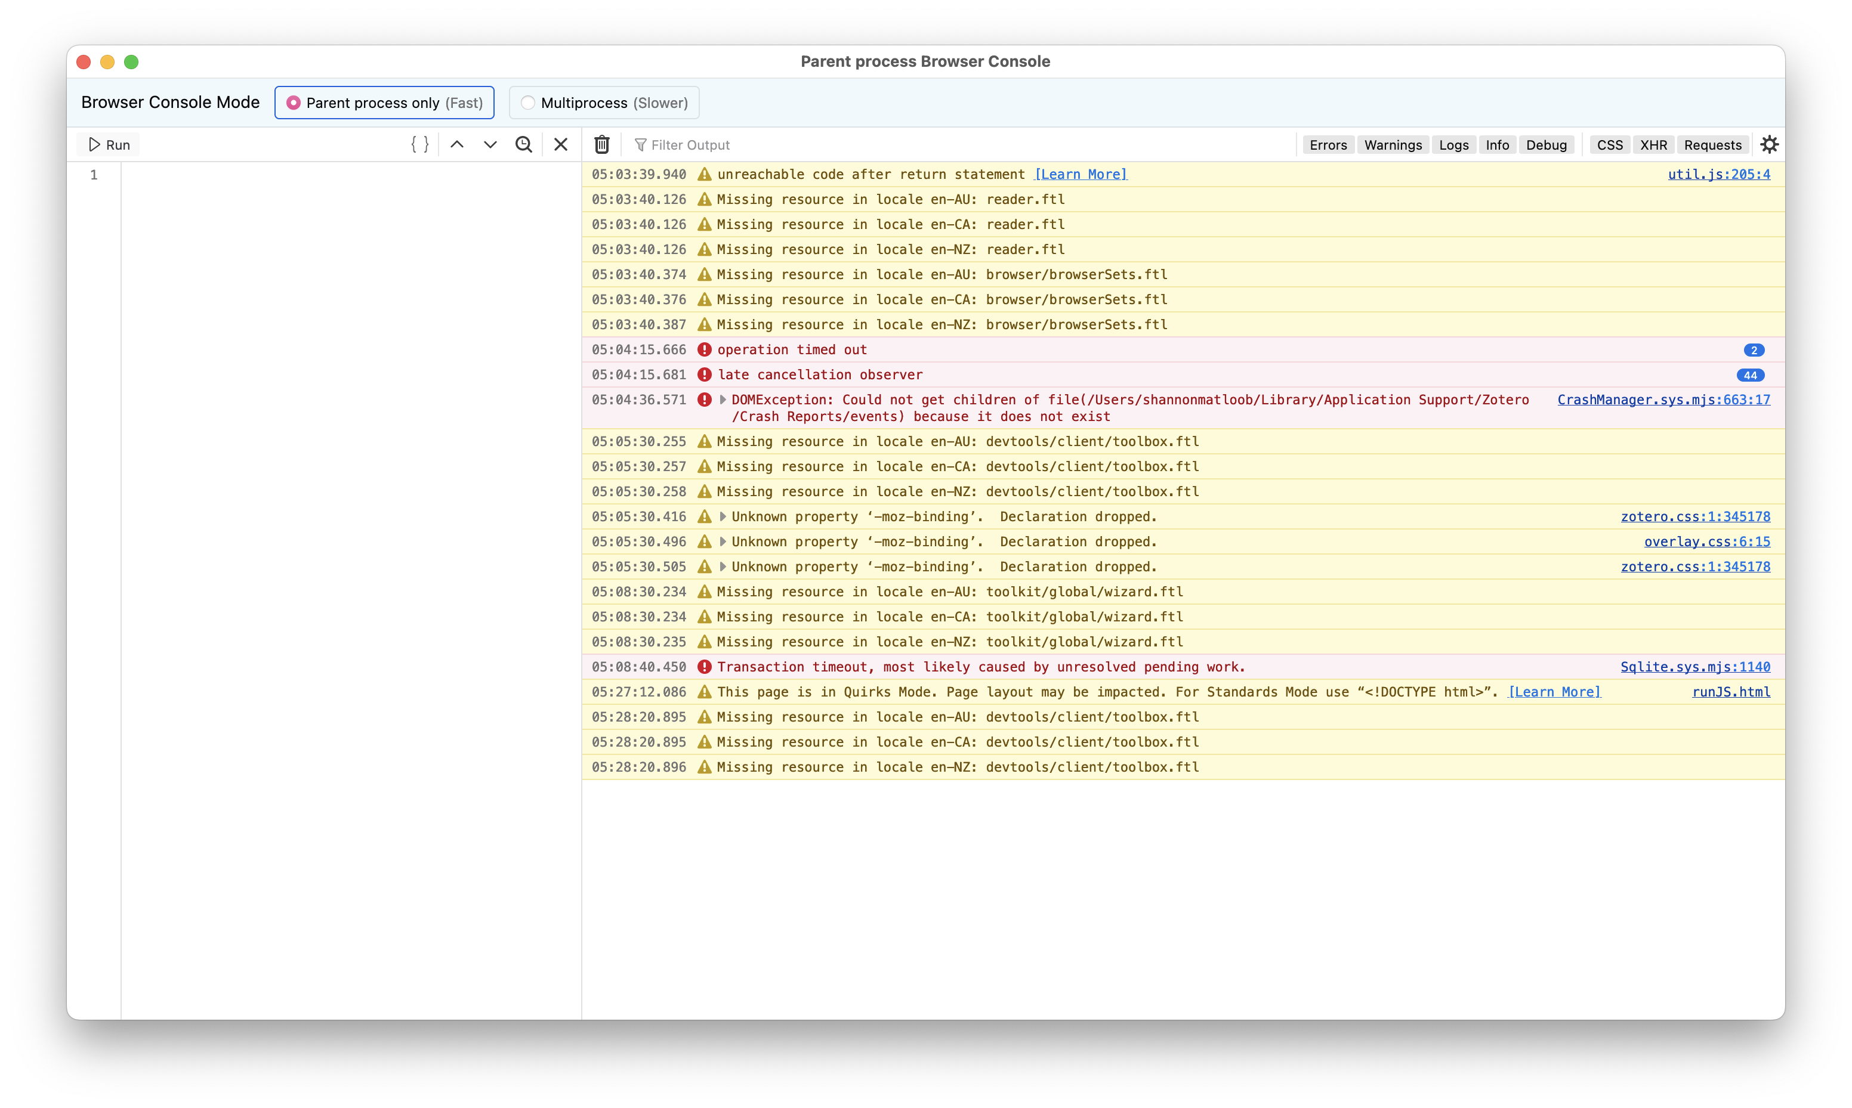This screenshot has height=1108, width=1852.
Task: Open console settings gear menu
Action: click(x=1769, y=145)
